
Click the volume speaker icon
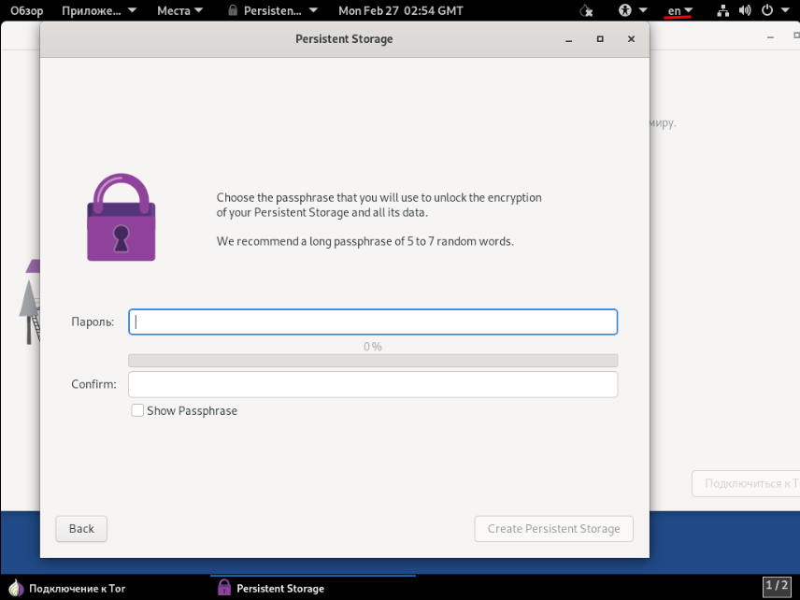pyautogui.click(x=745, y=11)
